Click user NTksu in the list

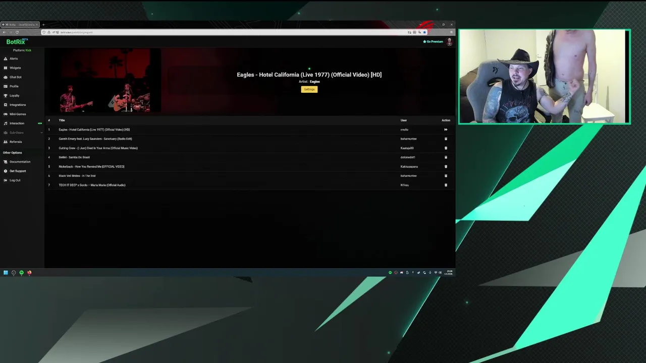(405, 185)
